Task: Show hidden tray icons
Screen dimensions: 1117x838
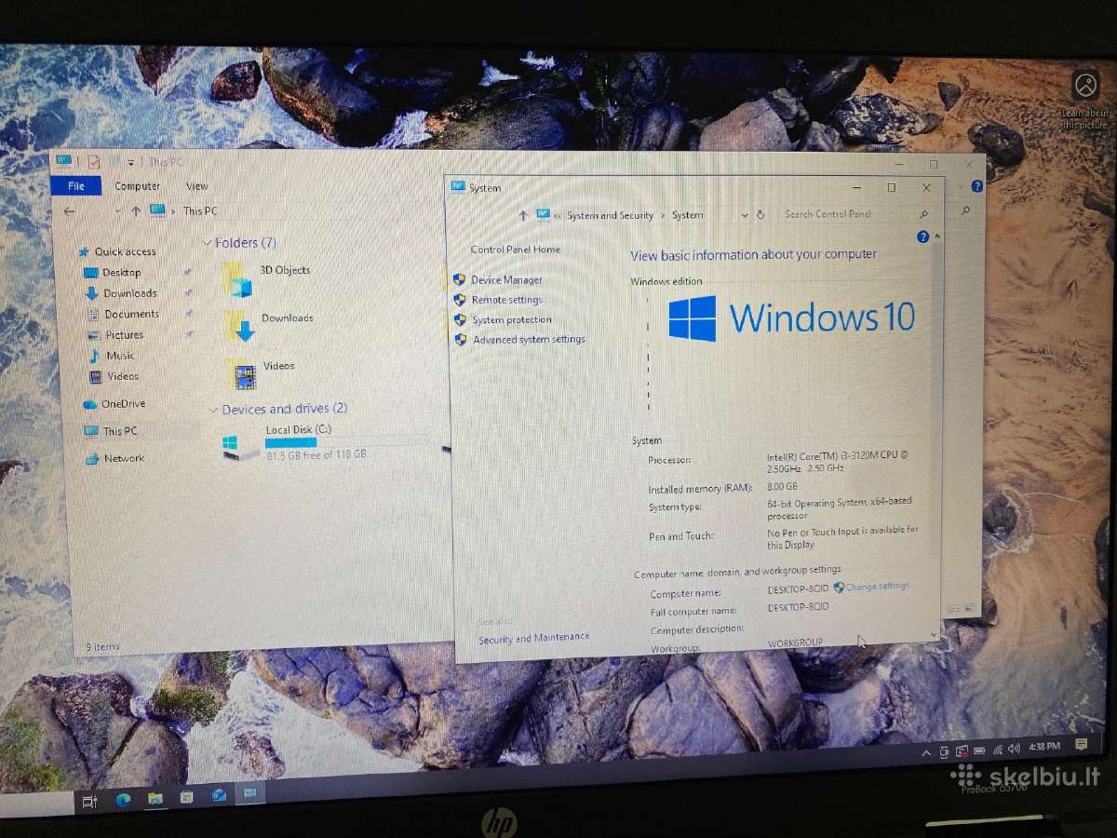Action: click(926, 752)
